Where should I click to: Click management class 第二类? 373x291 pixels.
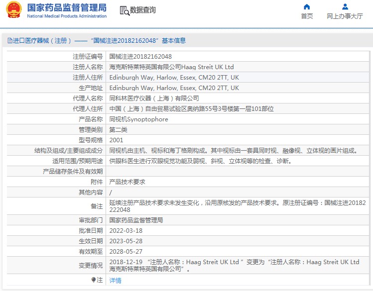click(x=118, y=130)
